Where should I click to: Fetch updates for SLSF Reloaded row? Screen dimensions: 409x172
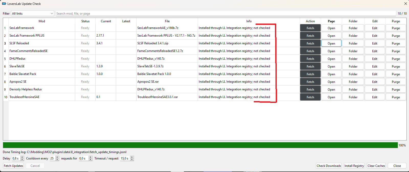coord(310,44)
